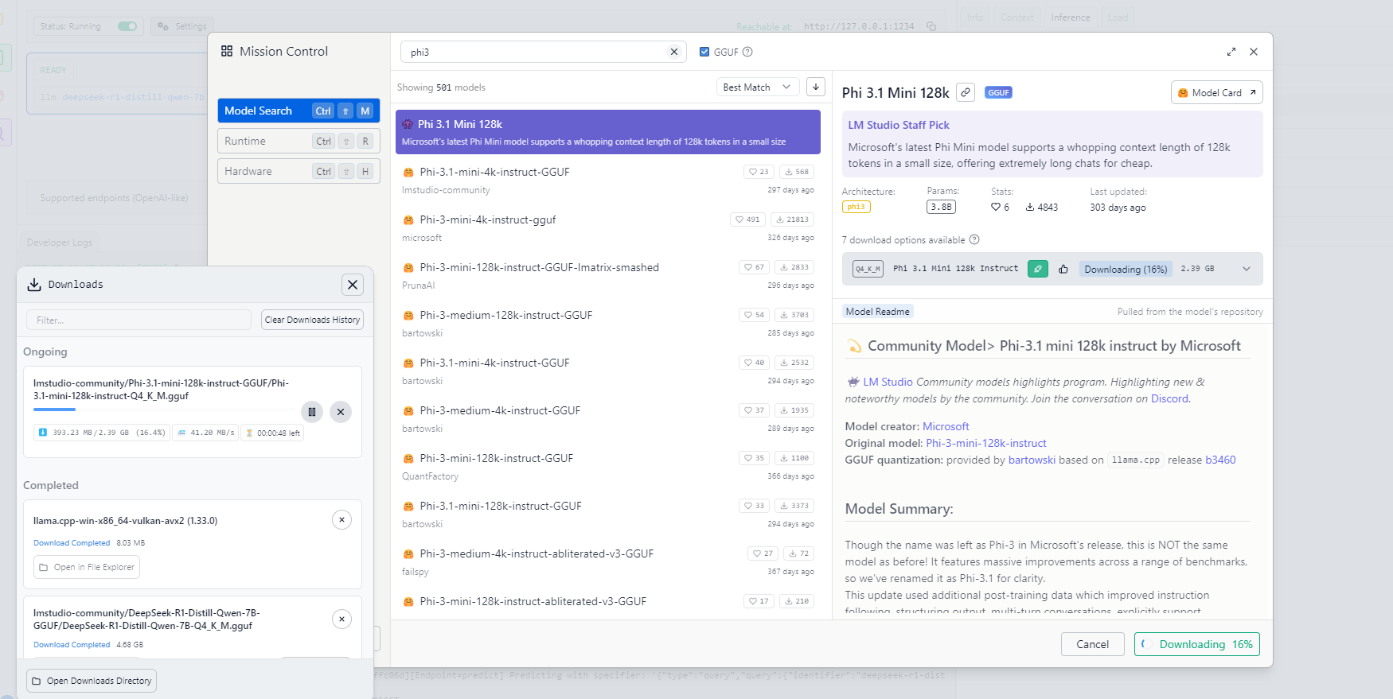Expand Mission Control dialog to fullscreen
This screenshot has width=1393, height=699.
pos(1231,52)
